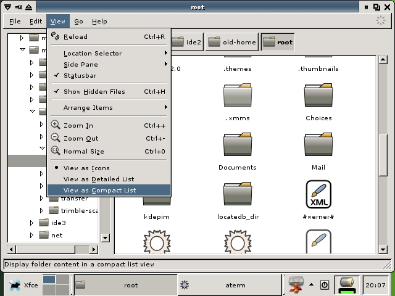The height and width of the screenshot is (296, 395).
Task: Switch to the aterm taskbar window
Action: pos(230,285)
